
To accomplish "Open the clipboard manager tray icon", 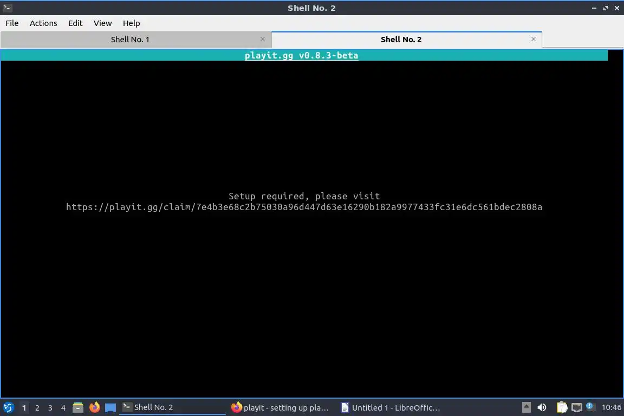I will [562, 407].
